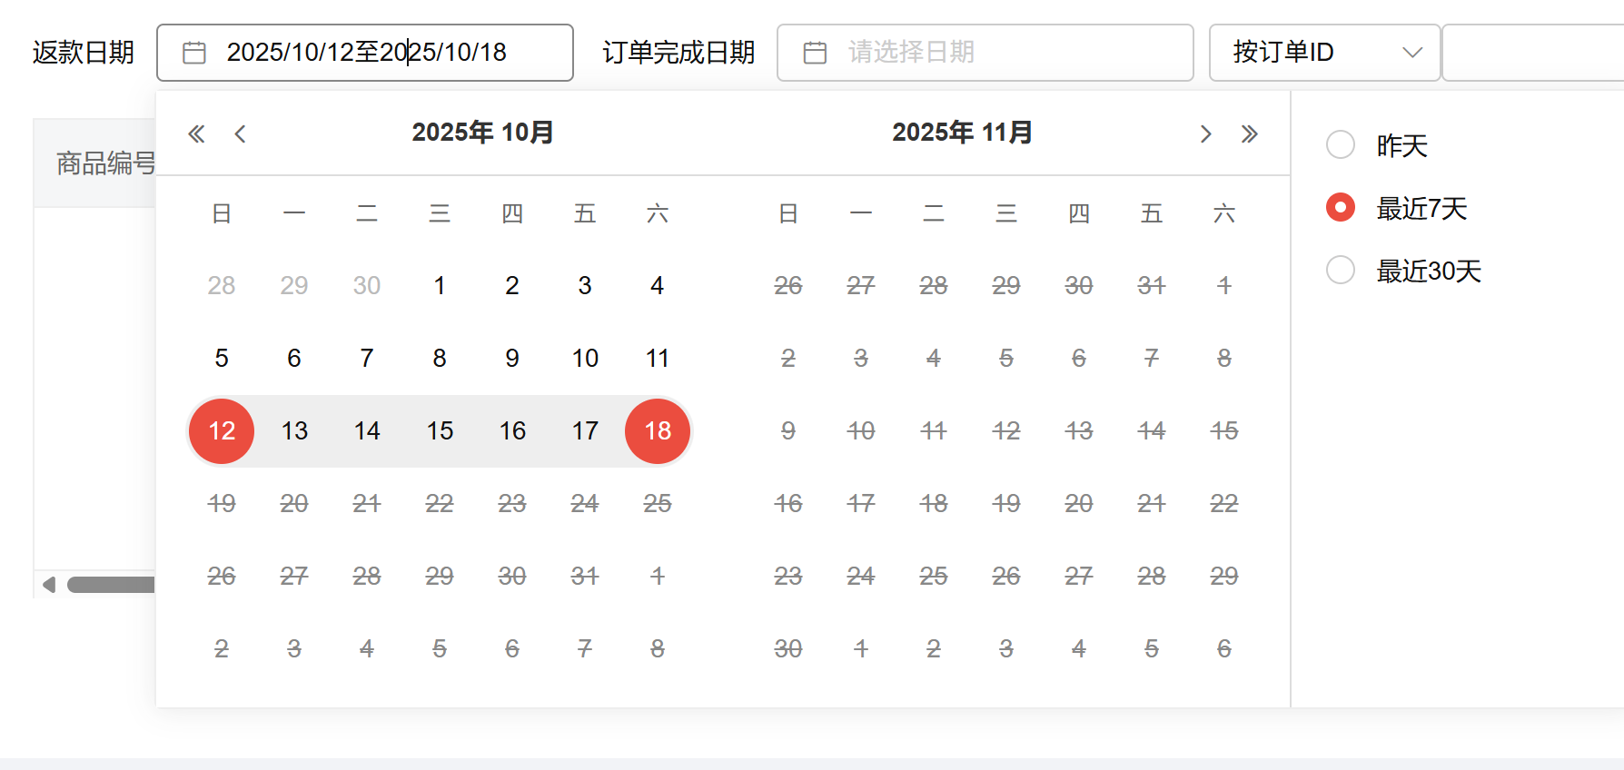The image size is (1624, 770).
Task: Select the 最近7天 radio option
Action: pos(1341,207)
